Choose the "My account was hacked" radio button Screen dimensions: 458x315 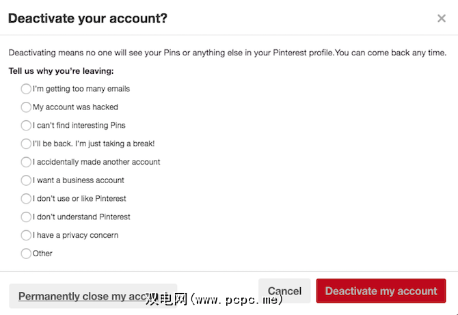(x=26, y=107)
